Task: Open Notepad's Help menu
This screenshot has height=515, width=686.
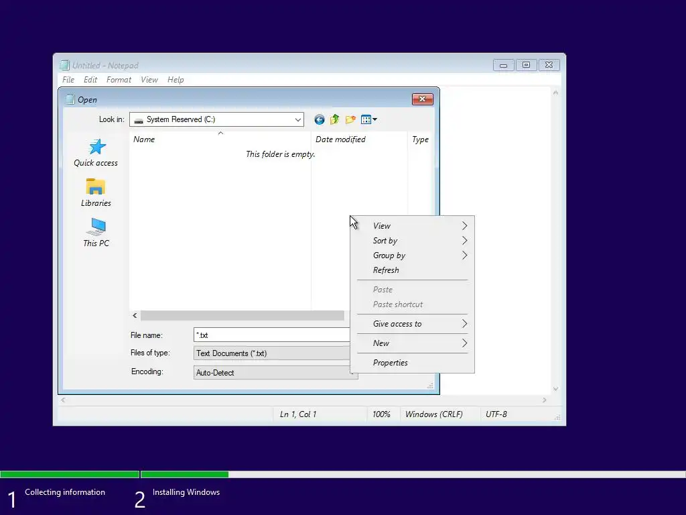Action: point(176,80)
